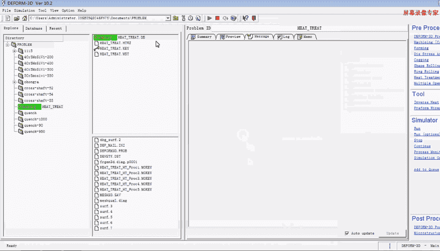Screen dimensions: 440x251
Task: Open the View menu
Action: (54, 10)
